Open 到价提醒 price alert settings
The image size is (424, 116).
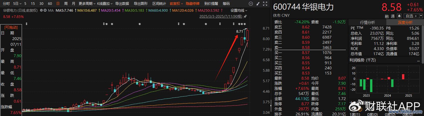pos(211,4)
